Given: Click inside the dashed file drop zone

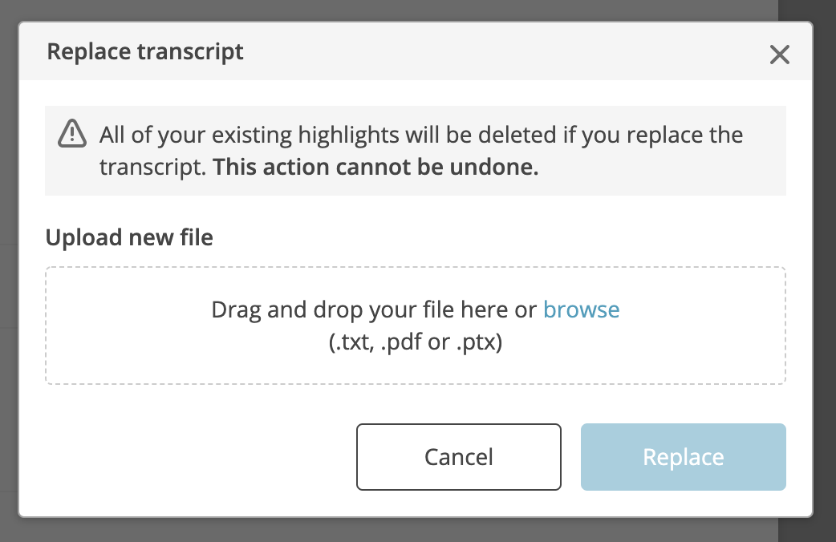Looking at the screenshot, I should [x=416, y=325].
